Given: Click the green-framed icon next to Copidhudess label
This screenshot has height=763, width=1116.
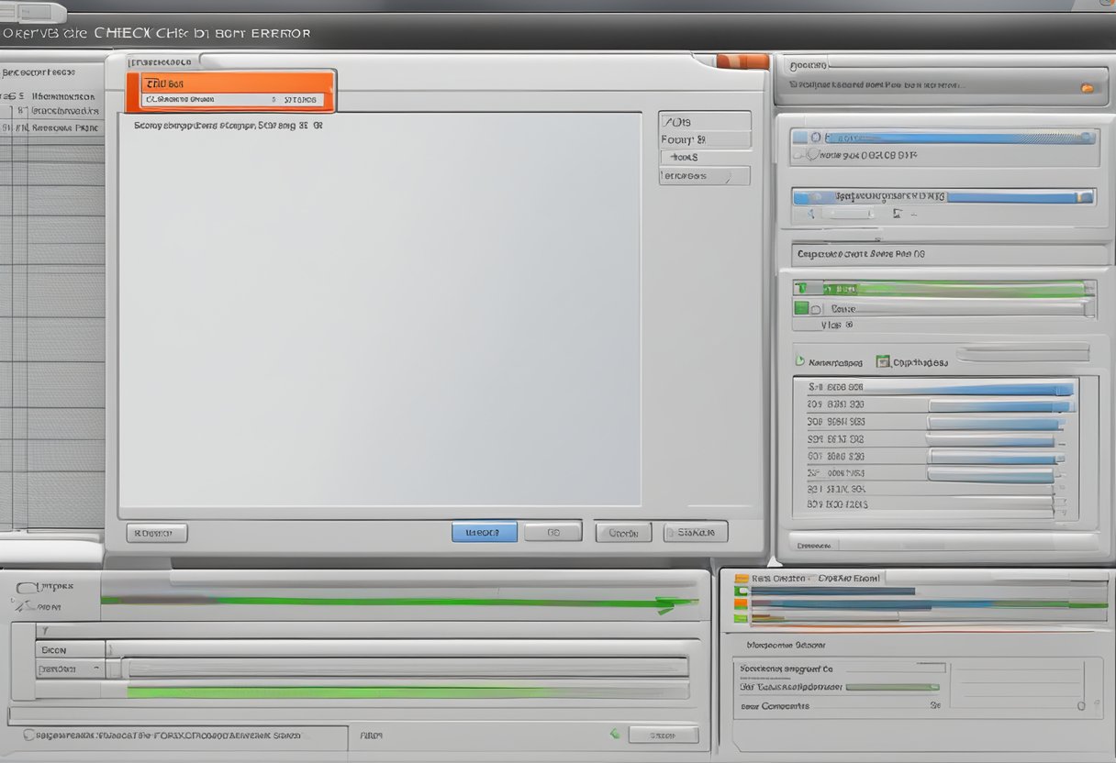Looking at the screenshot, I should pos(883,362).
